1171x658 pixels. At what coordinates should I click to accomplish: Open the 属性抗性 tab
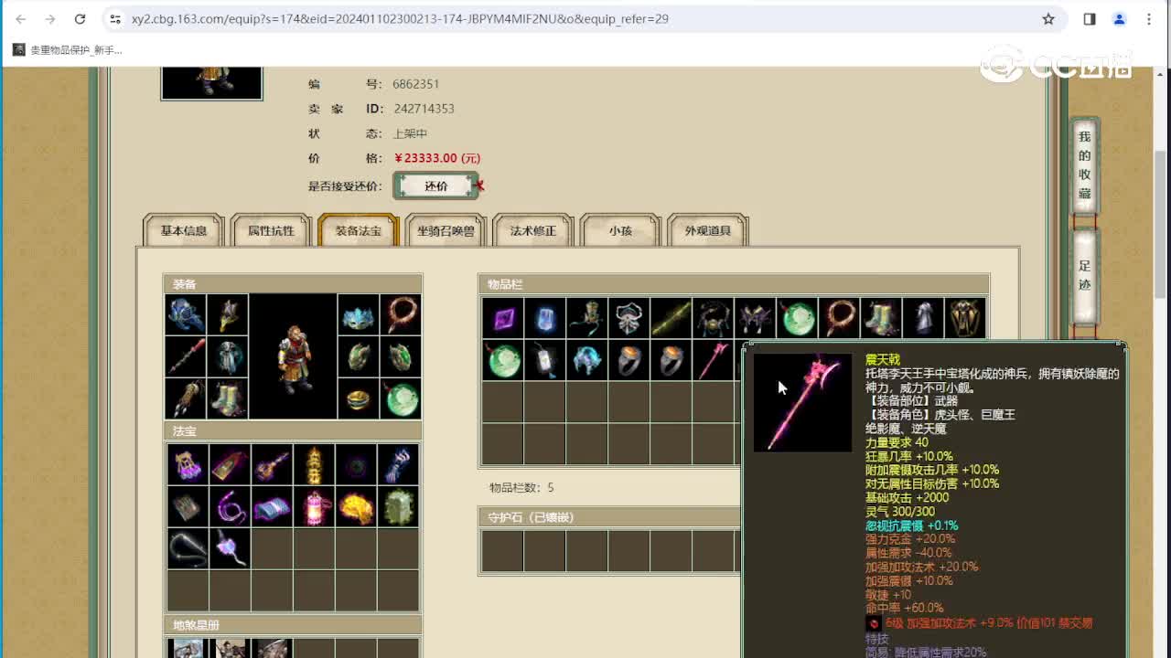(271, 230)
